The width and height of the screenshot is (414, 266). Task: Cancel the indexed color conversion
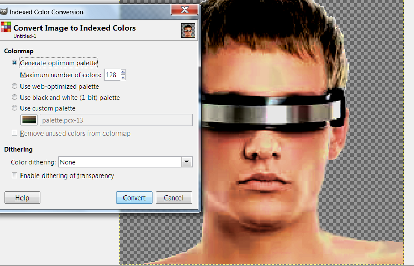[x=174, y=198]
